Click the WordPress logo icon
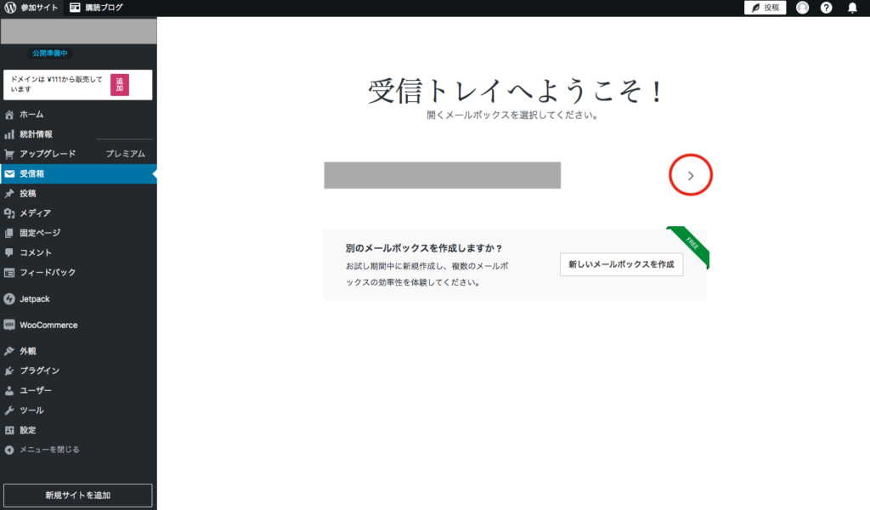 pos(10,8)
